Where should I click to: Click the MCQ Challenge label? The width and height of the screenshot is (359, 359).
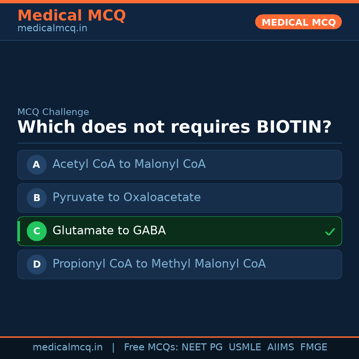[53, 112]
